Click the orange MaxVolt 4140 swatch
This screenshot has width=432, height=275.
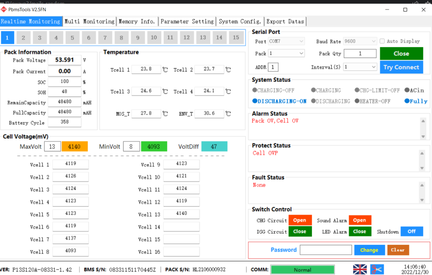click(75, 146)
